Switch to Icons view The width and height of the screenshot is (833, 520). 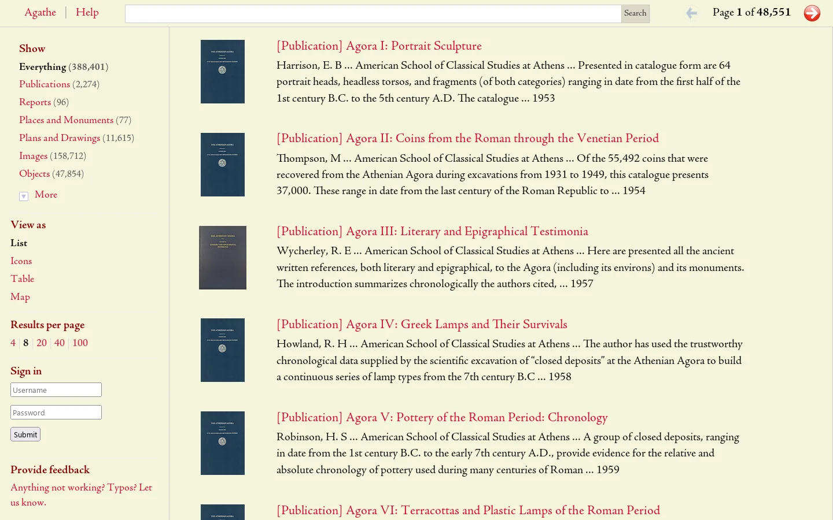point(21,261)
